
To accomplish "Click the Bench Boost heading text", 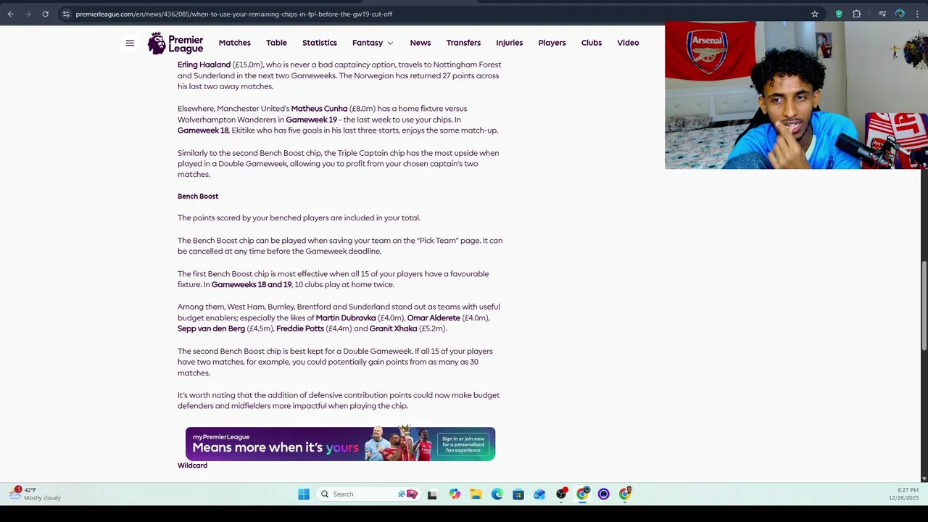I will (x=198, y=196).
